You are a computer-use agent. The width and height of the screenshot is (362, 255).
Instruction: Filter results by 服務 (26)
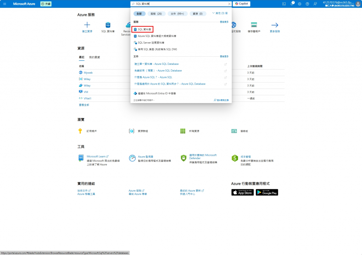tap(156, 14)
